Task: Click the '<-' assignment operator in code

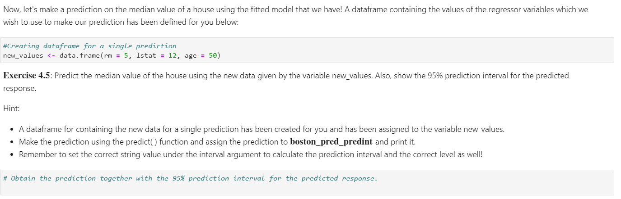Action: coord(51,55)
